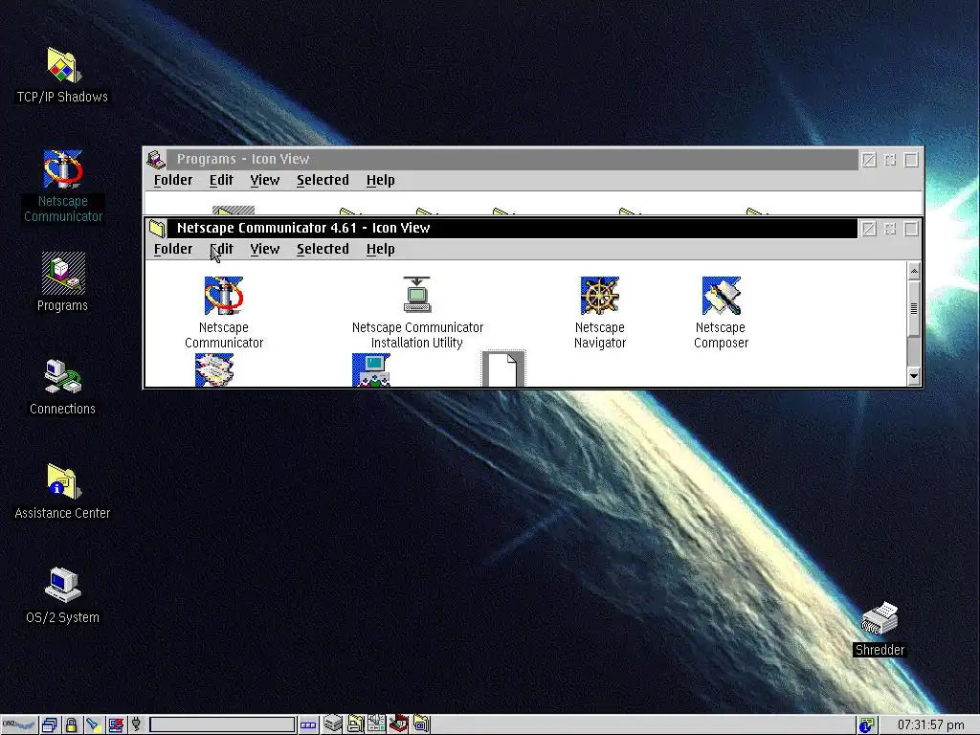Image resolution: width=980 pixels, height=735 pixels.
Task: Select the blank document icon in Netscape window
Action: pyautogui.click(x=503, y=369)
